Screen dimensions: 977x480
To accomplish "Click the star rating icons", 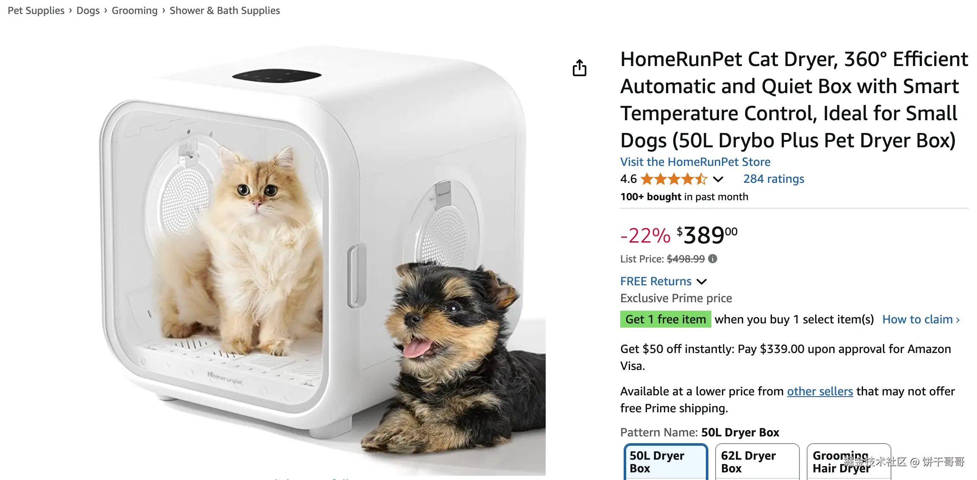I will 674,179.
